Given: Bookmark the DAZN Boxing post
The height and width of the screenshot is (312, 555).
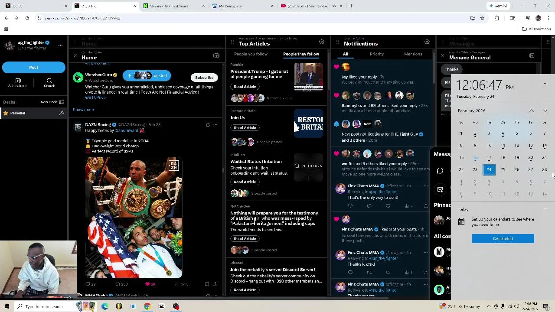Looking at the screenshot, I should [207, 284].
